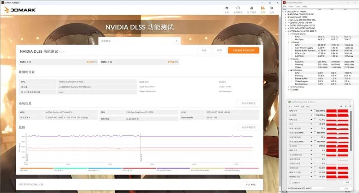This screenshot has height=193, width=359.
Task: Open the Stress Tests bar-chart icon
Action: 251,8
